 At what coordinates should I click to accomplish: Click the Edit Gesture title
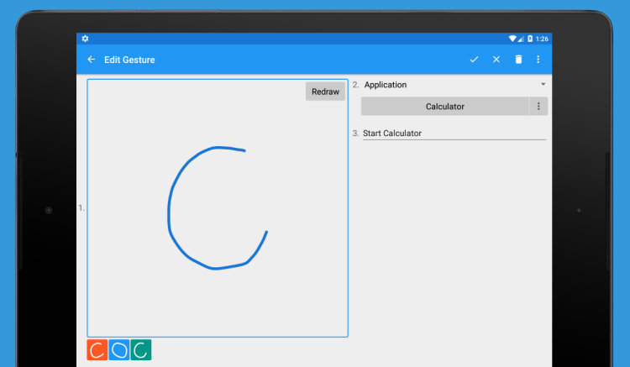coord(129,60)
